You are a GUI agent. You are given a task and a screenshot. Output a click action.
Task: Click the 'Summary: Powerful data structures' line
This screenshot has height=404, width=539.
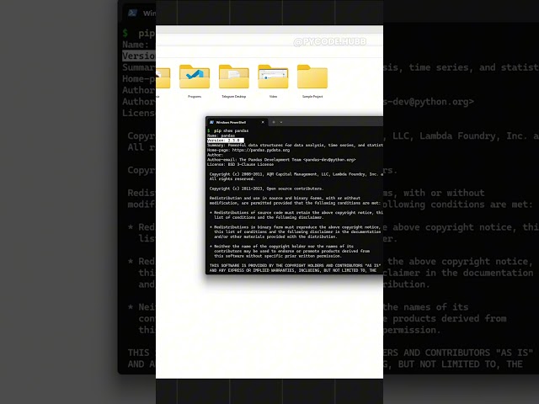click(295, 146)
